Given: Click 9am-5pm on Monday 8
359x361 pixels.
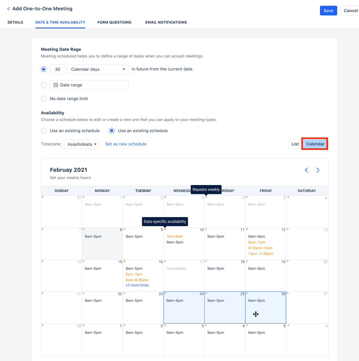Looking at the screenshot, I should (93, 236).
